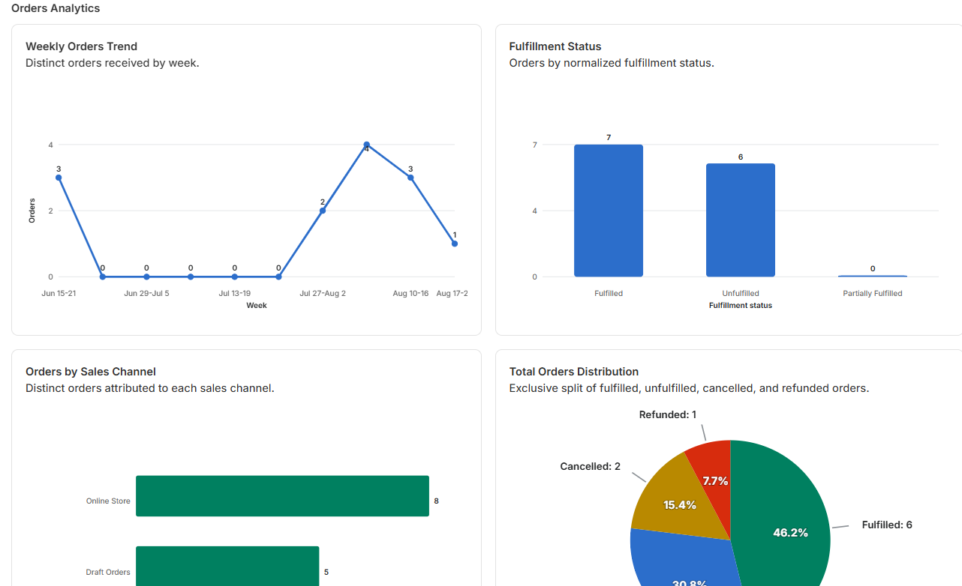Select the Aug 10-16 data point valued 3
Viewport: 962px width, 586px height.
(410, 178)
